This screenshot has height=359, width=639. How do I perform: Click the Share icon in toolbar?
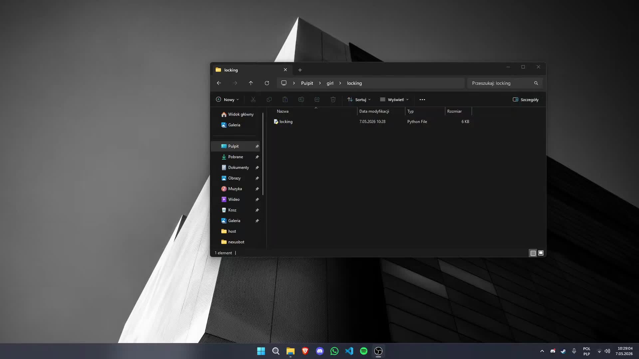click(x=317, y=99)
